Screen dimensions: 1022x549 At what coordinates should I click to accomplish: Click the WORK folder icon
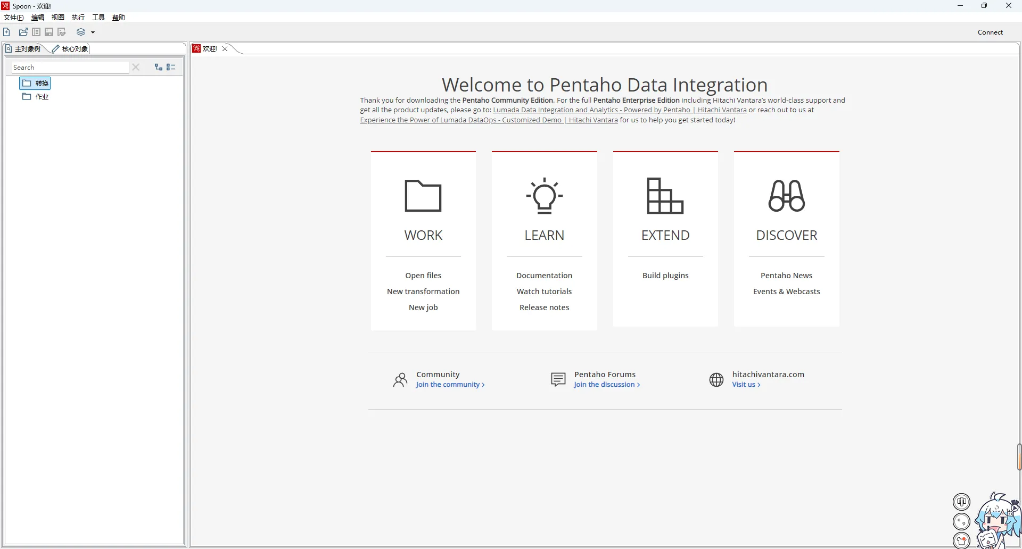[x=423, y=196]
